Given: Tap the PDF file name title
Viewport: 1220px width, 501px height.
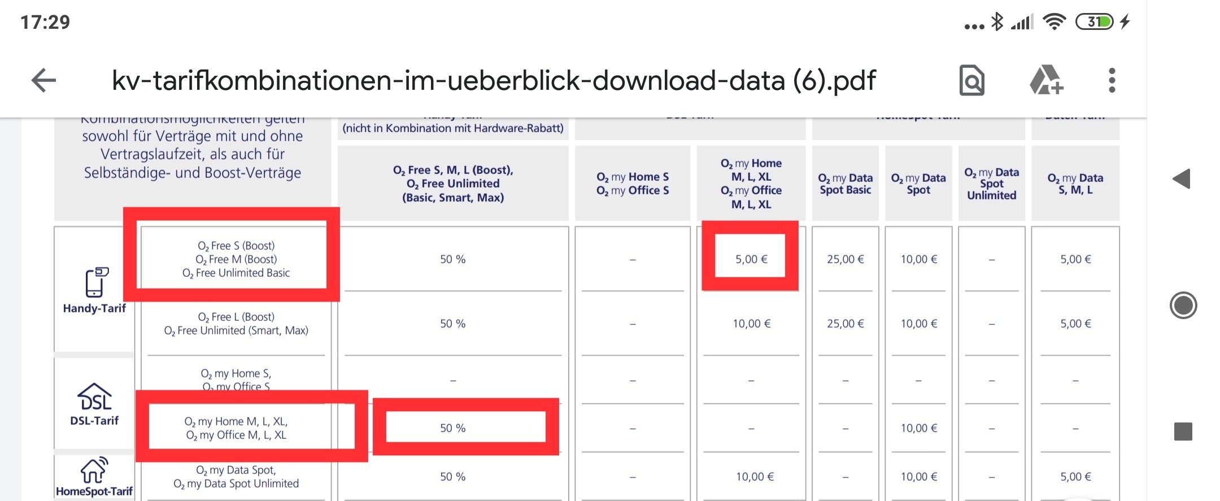Looking at the screenshot, I should [494, 80].
